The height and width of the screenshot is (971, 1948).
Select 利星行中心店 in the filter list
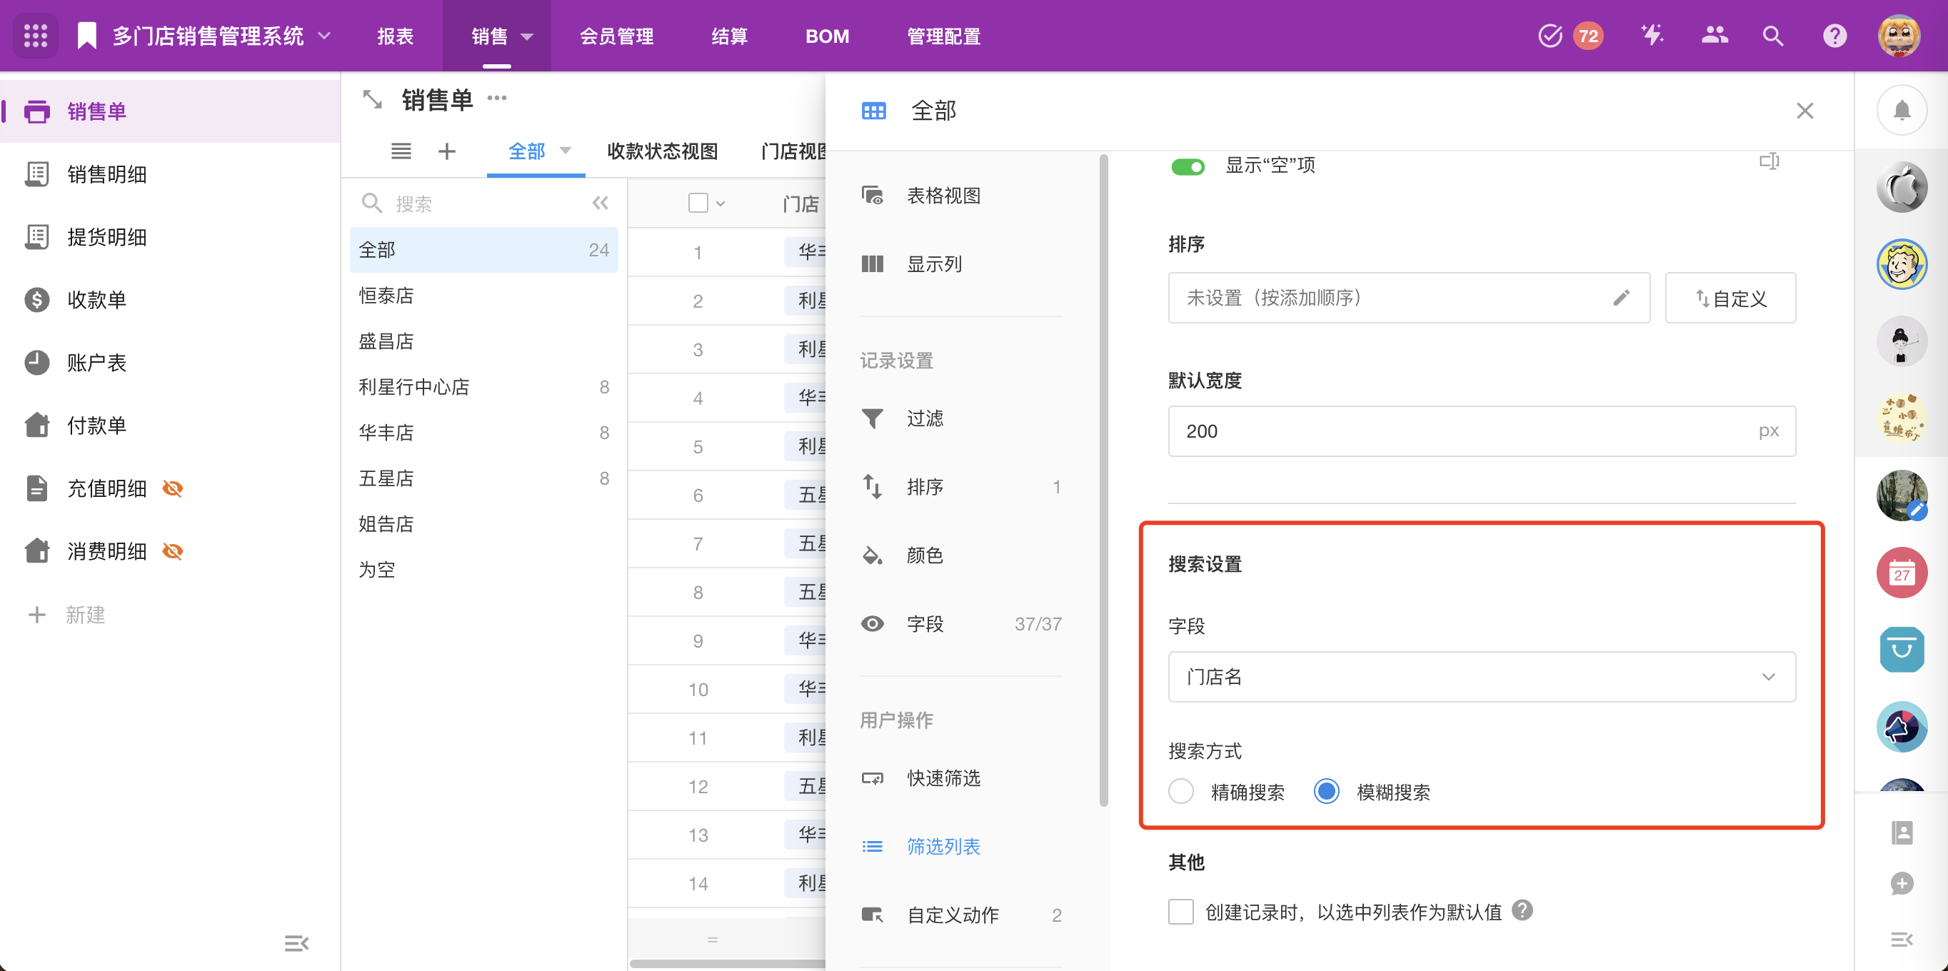click(483, 386)
